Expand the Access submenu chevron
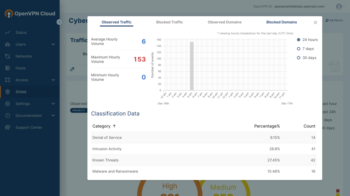The image size is (350, 196). pyautogui.click(x=53, y=80)
